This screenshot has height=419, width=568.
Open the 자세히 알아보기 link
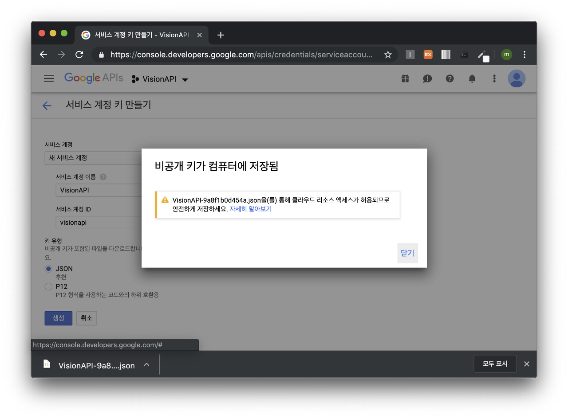250,209
